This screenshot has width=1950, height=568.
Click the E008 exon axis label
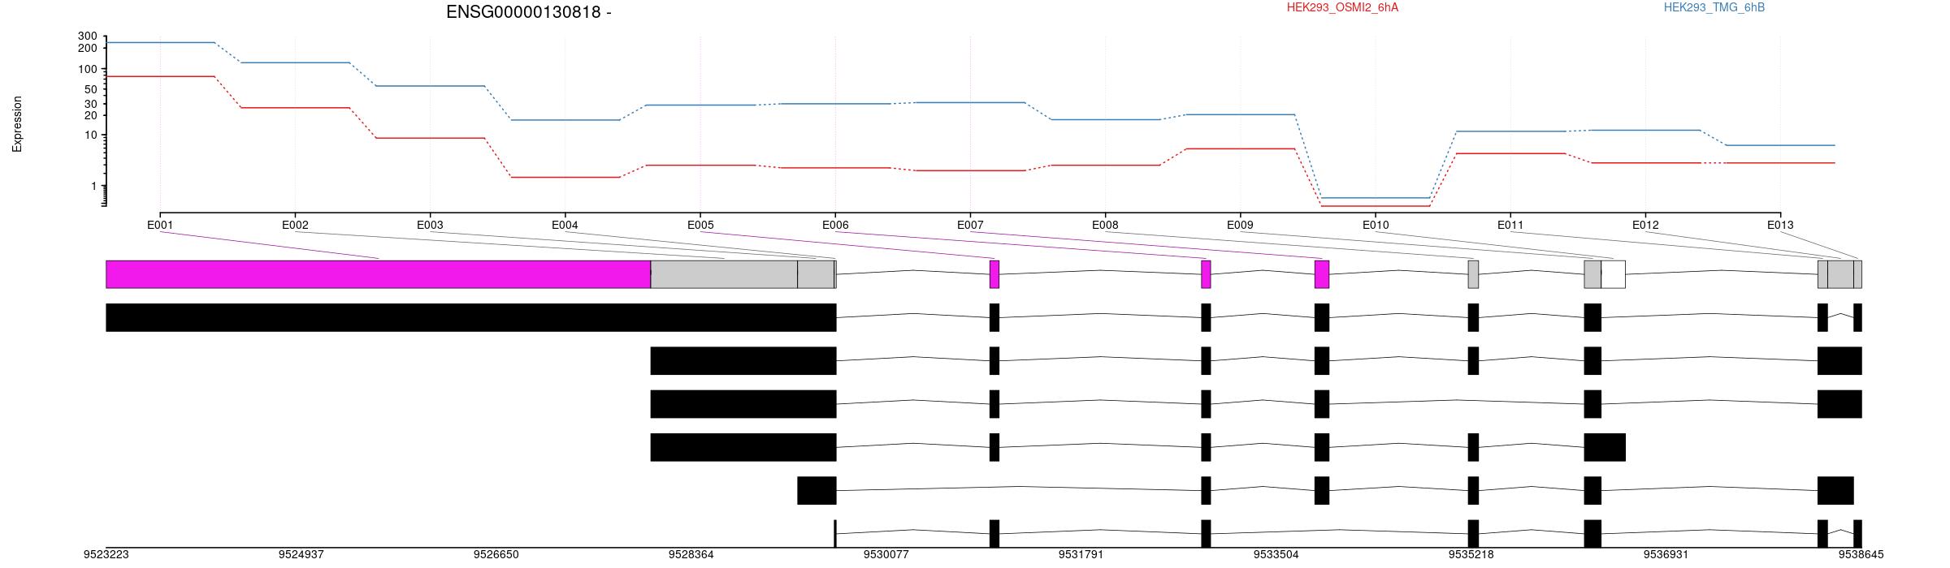1105,225
